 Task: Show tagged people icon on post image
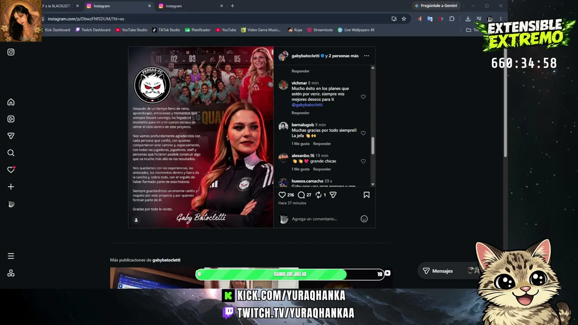[136, 220]
